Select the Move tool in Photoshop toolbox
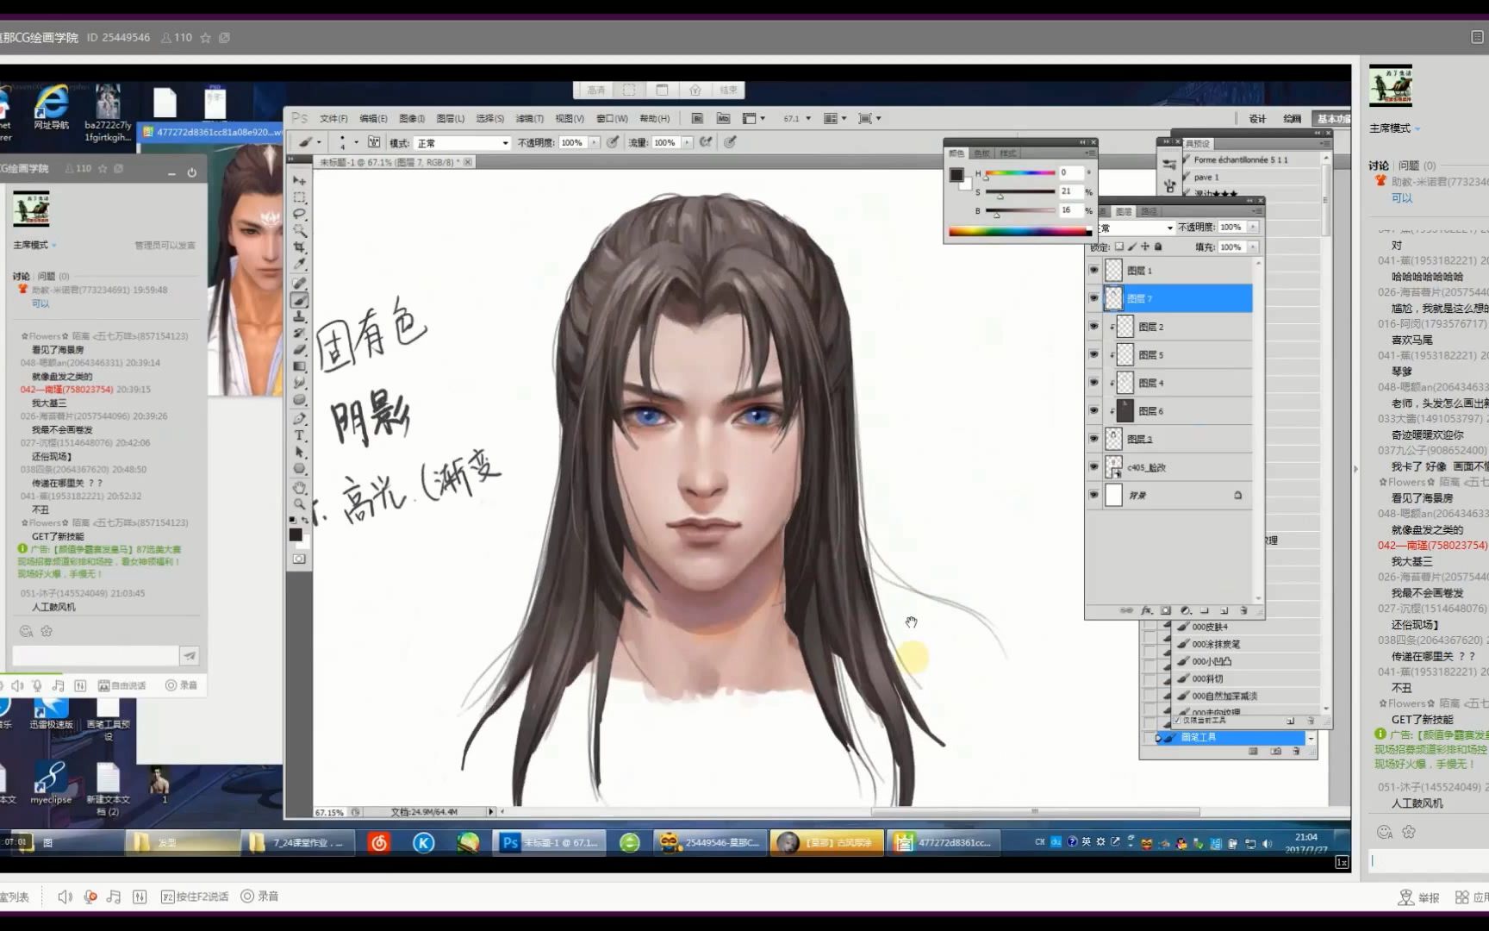The height and width of the screenshot is (931, 1489). coord(299,181)
